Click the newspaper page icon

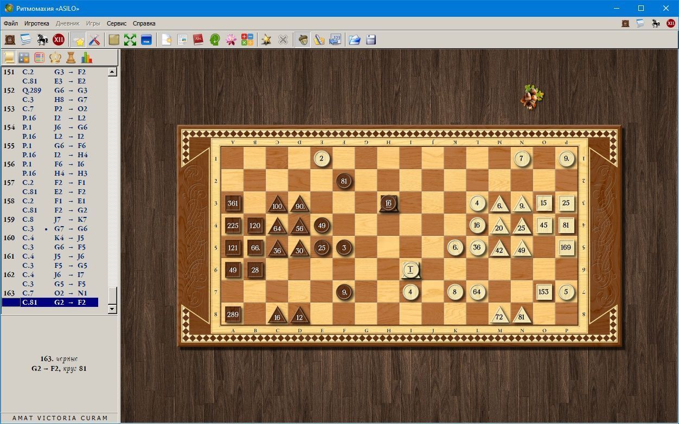click(182, 40)
